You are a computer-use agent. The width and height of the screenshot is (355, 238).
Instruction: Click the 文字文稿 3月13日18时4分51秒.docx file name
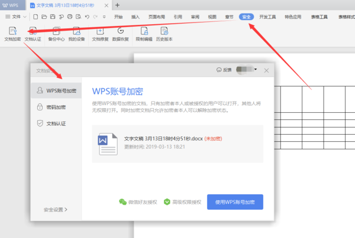[163, 139]
